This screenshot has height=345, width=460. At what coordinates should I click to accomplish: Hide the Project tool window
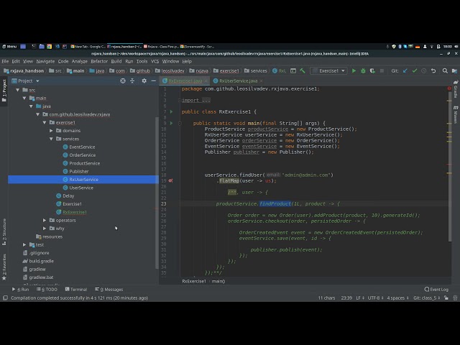point(153,80)
